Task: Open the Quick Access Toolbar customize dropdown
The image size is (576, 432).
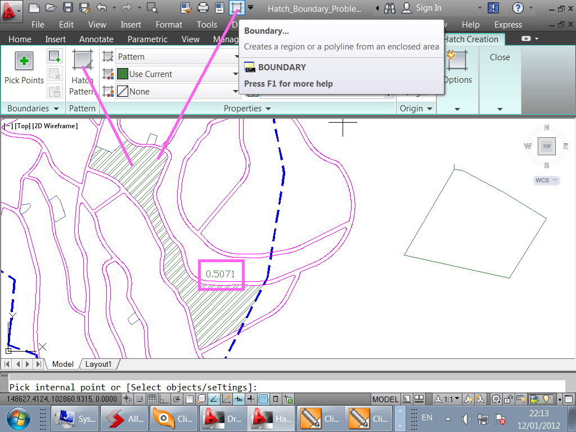Action: click(250, 7)
